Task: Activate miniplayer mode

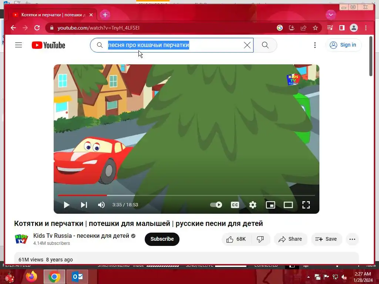Action: [271, 205]
